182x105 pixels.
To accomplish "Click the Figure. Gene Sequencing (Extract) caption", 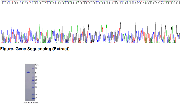I will coord(35,49).
